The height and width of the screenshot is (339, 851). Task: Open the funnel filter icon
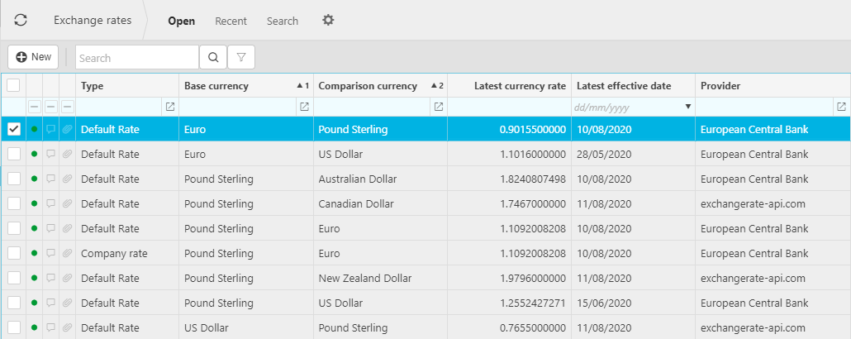tap(241, 57)
